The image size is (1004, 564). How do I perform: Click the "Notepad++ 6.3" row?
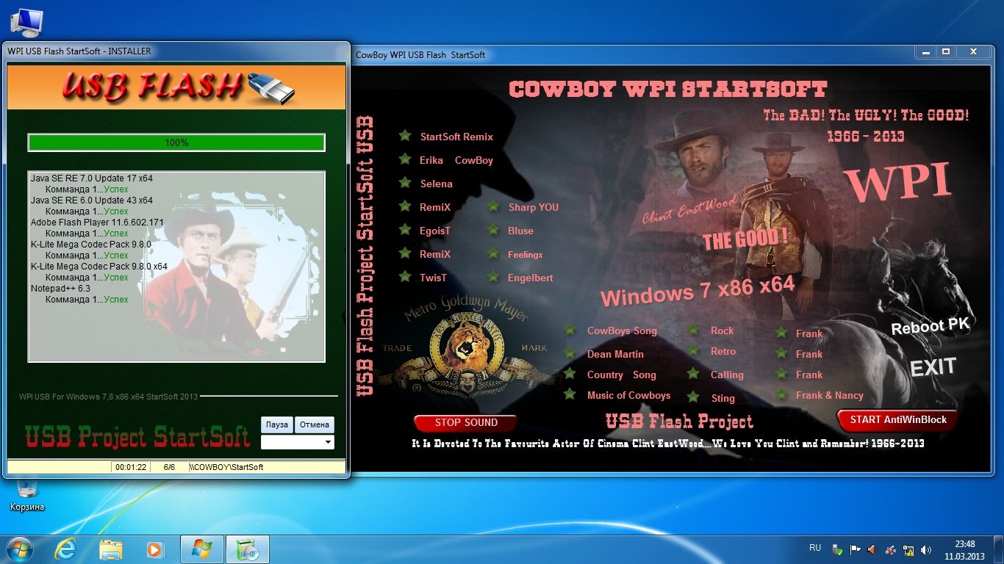click(x=60, y=289)
